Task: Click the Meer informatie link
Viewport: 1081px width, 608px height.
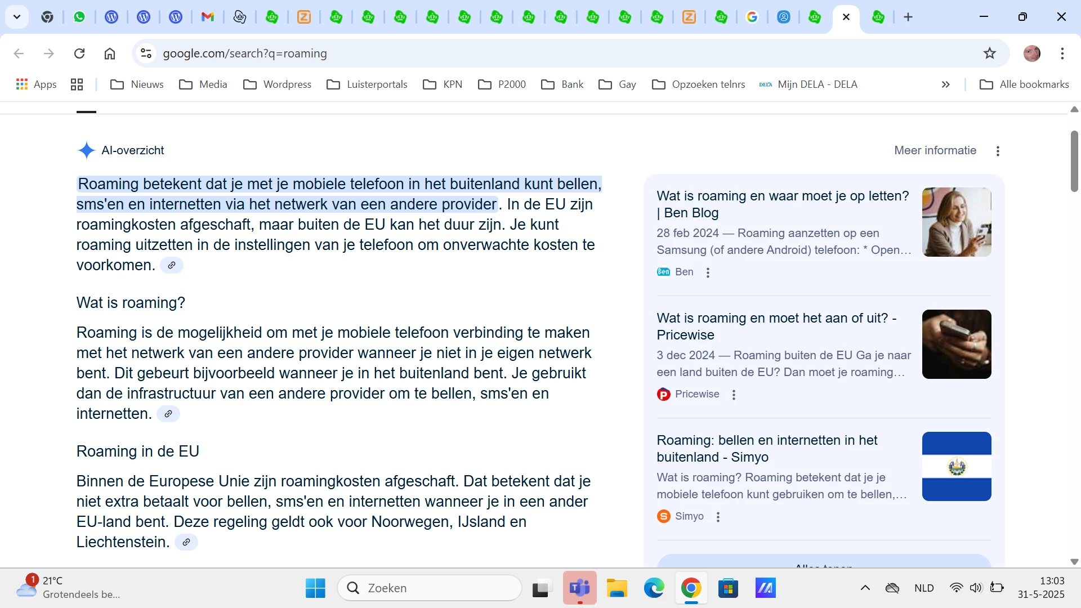Action: (x=935, y=150)
